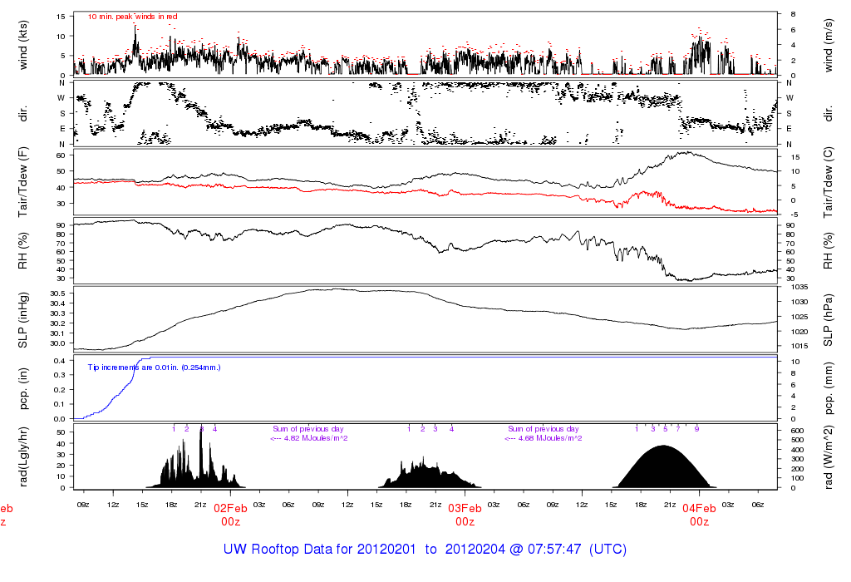Click the '00z' label under 04Feb
The image size is (851, 582).
pyautogui.click(x=700, y=522)
